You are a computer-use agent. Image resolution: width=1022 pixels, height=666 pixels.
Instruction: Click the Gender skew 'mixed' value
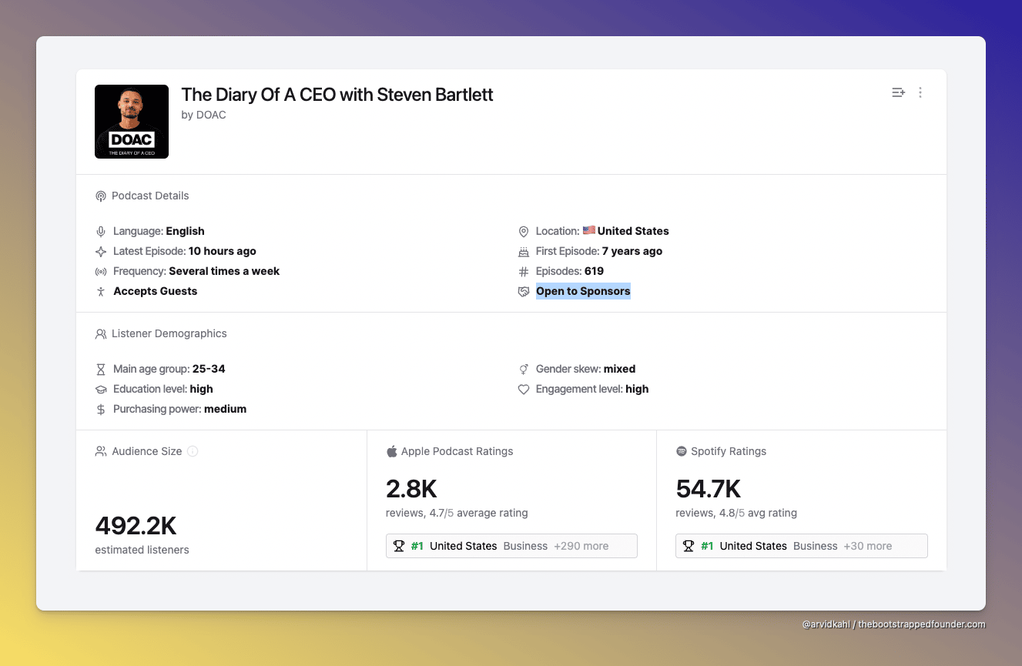click(619, 369)
